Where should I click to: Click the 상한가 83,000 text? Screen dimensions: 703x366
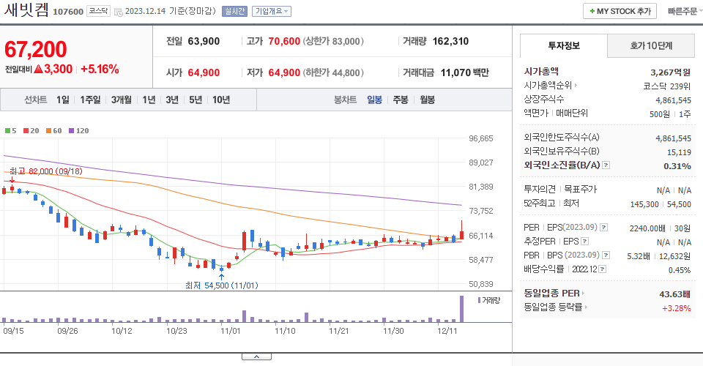[x=333, y=41]
